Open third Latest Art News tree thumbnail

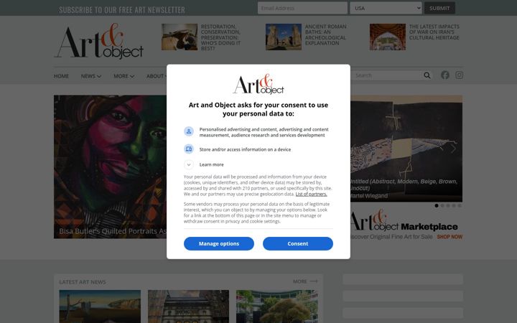point(277,306)
